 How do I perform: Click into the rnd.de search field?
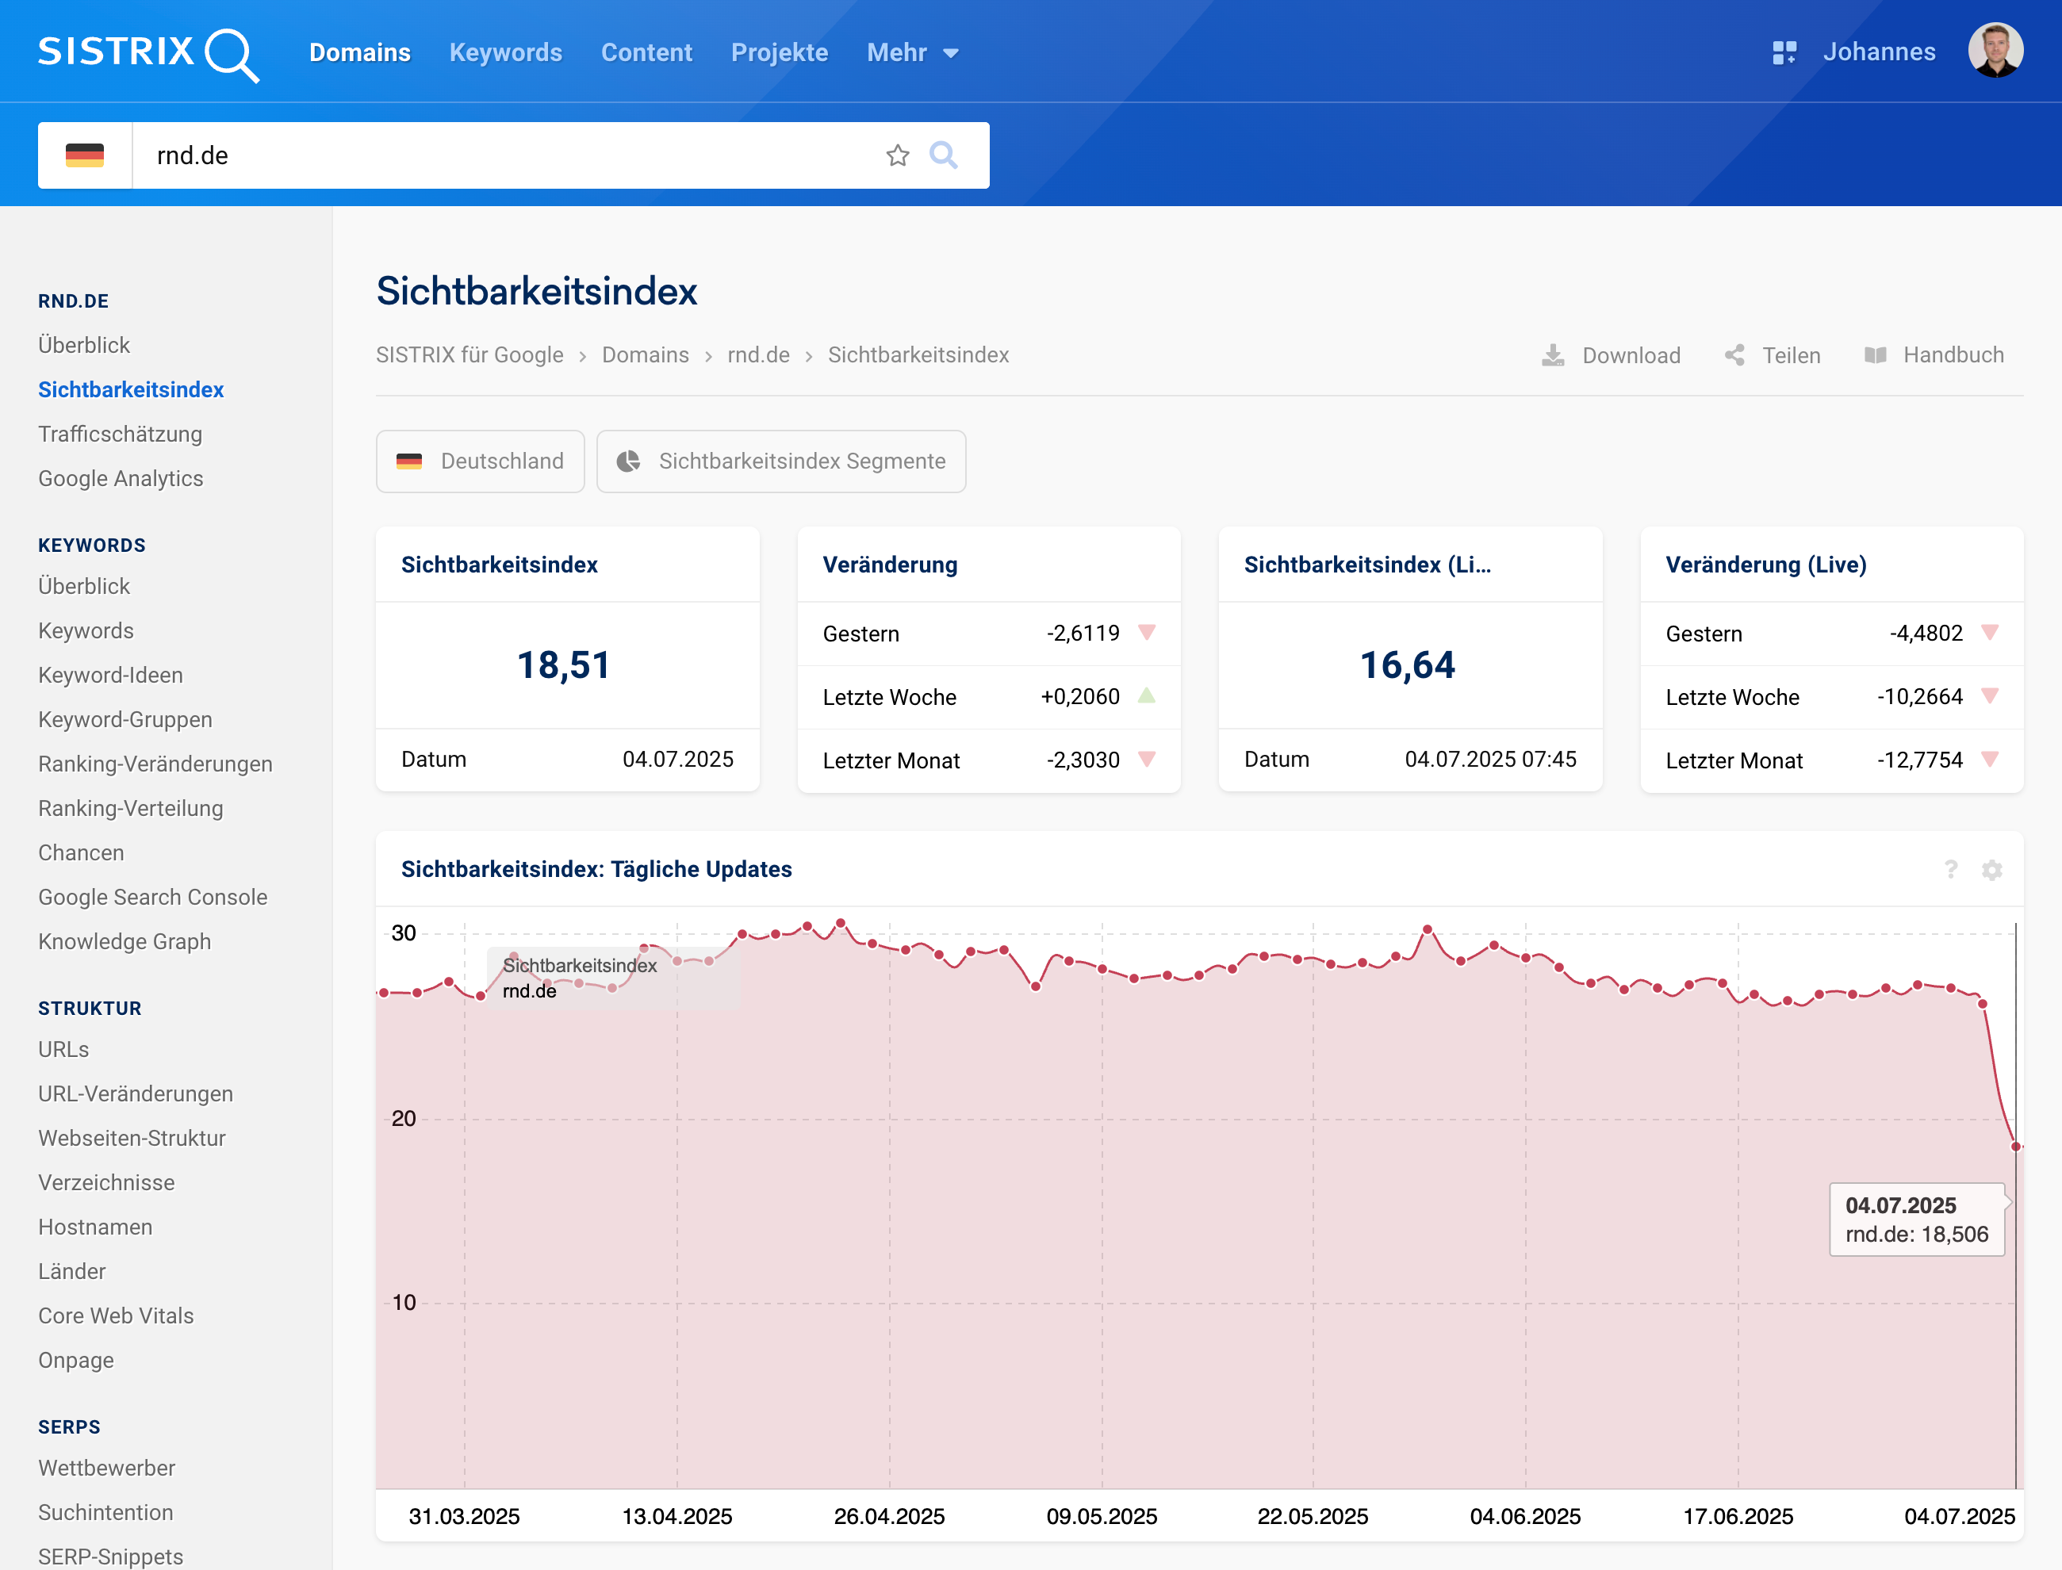point(504,155)
